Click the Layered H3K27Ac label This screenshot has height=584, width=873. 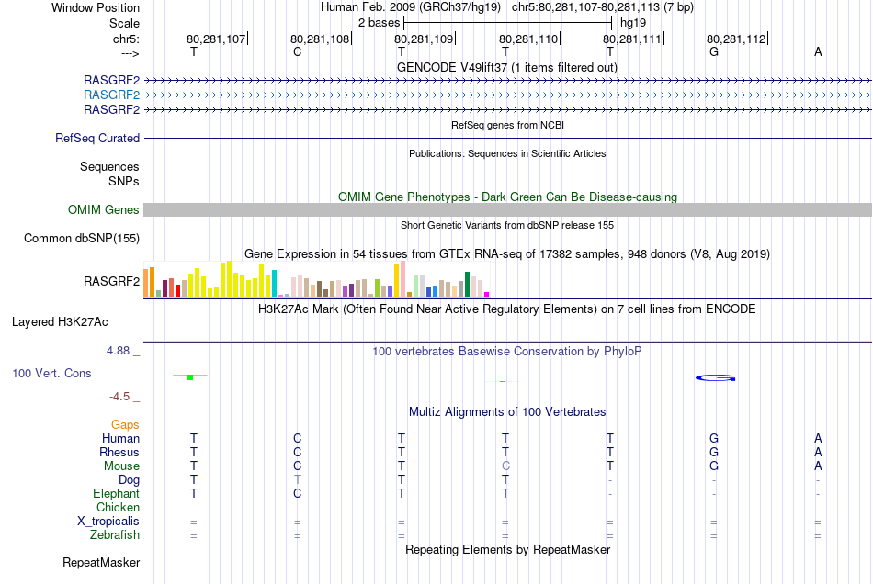pyautogui.click(x=60, y=322)
